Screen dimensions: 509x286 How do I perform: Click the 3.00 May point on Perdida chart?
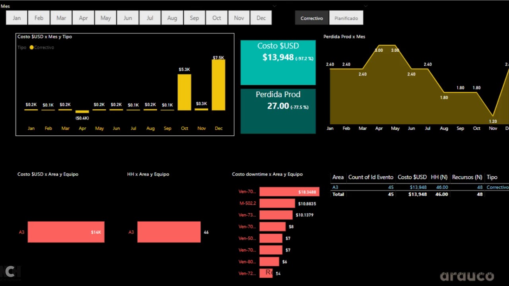[395, 45]
